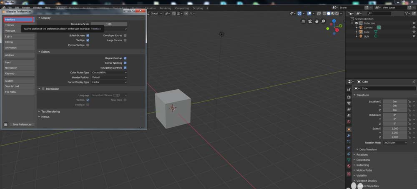Open the Rotation Mode XYZ Euler dropdown
417x189 pixels.
click(395, 143)
